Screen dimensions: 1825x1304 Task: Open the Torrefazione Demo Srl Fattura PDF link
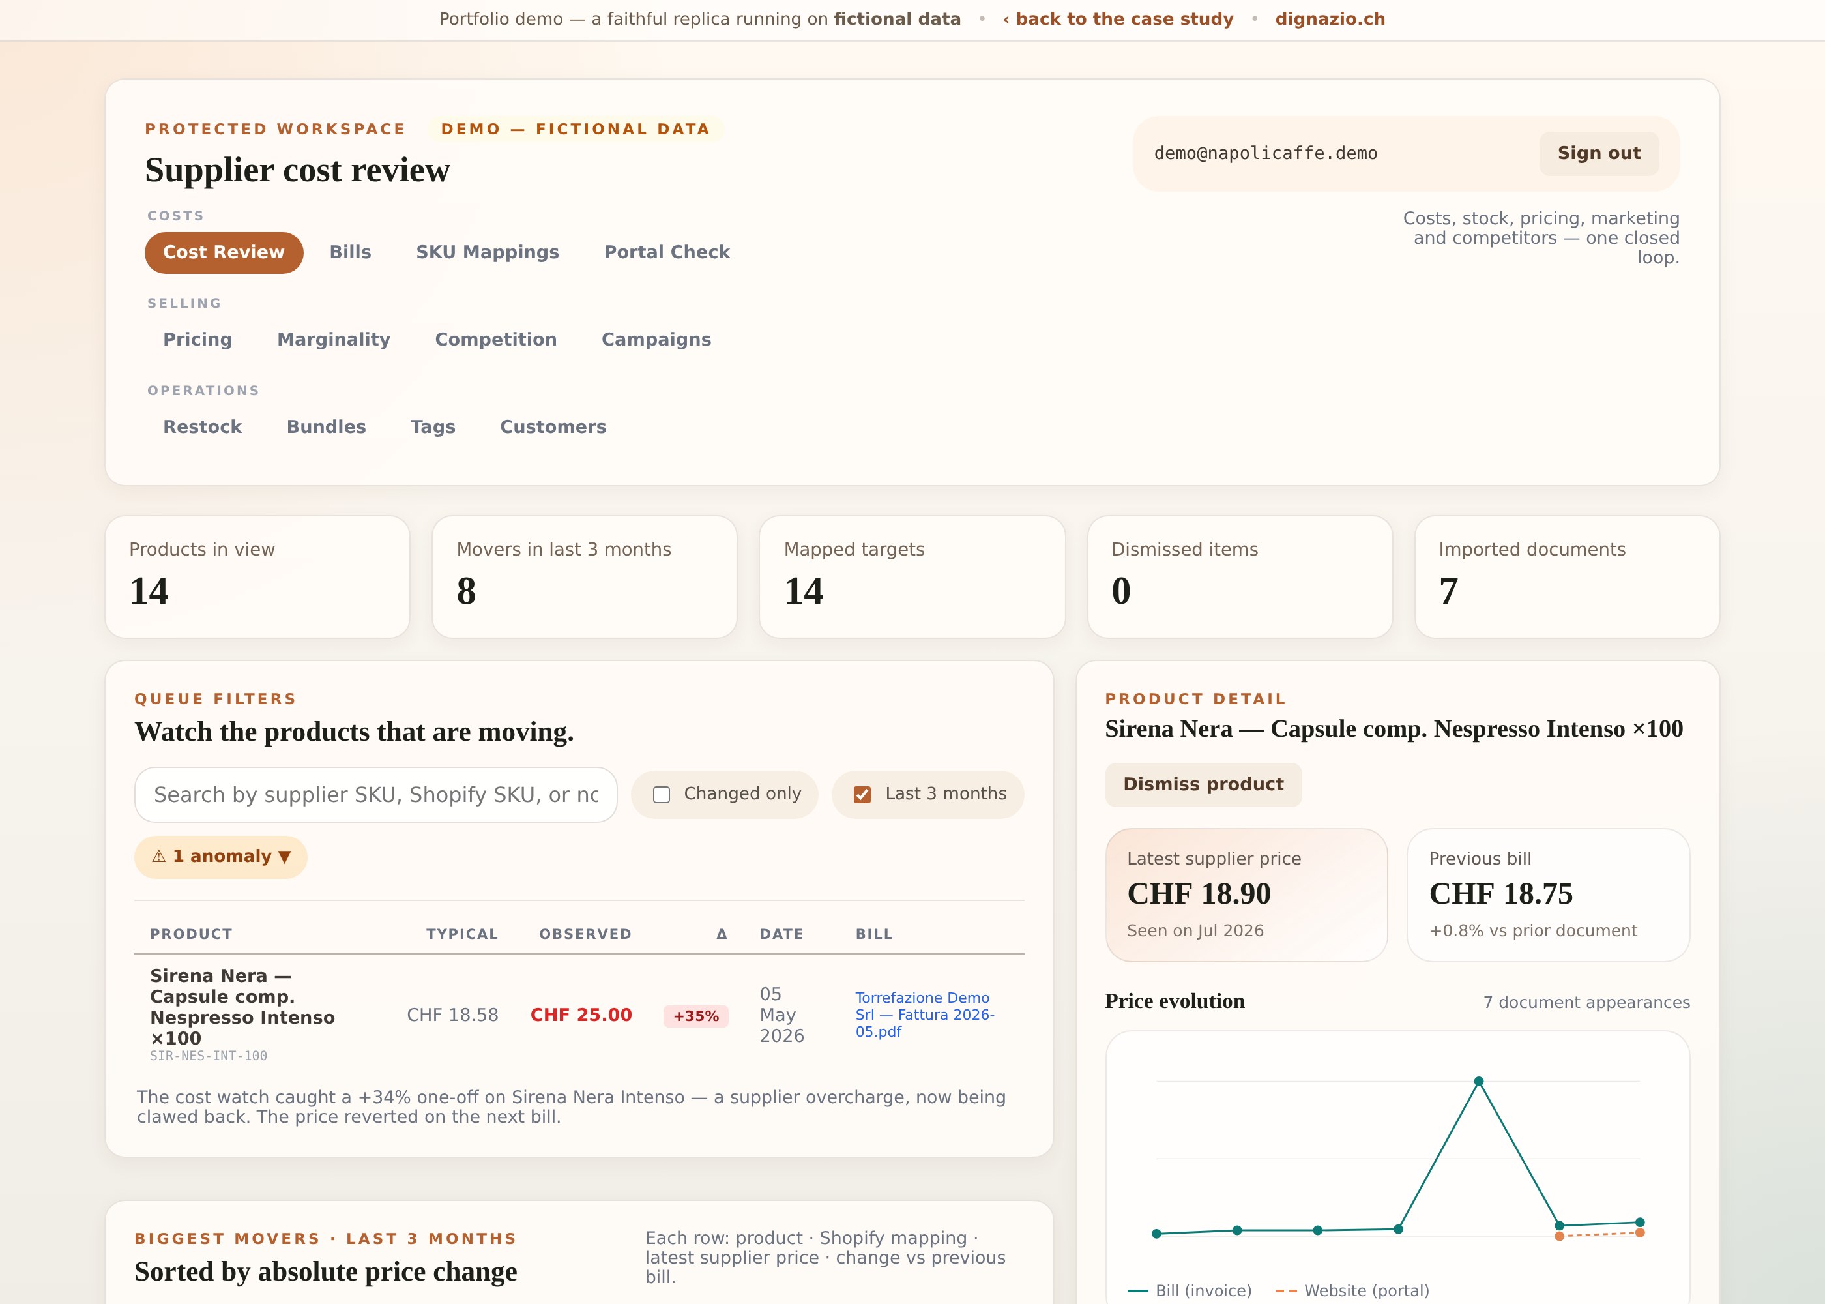point(924,1015)
